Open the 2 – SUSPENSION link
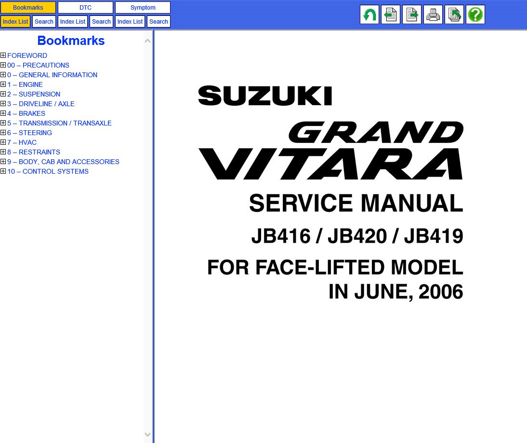527x443 pixels. click(34, 94)
